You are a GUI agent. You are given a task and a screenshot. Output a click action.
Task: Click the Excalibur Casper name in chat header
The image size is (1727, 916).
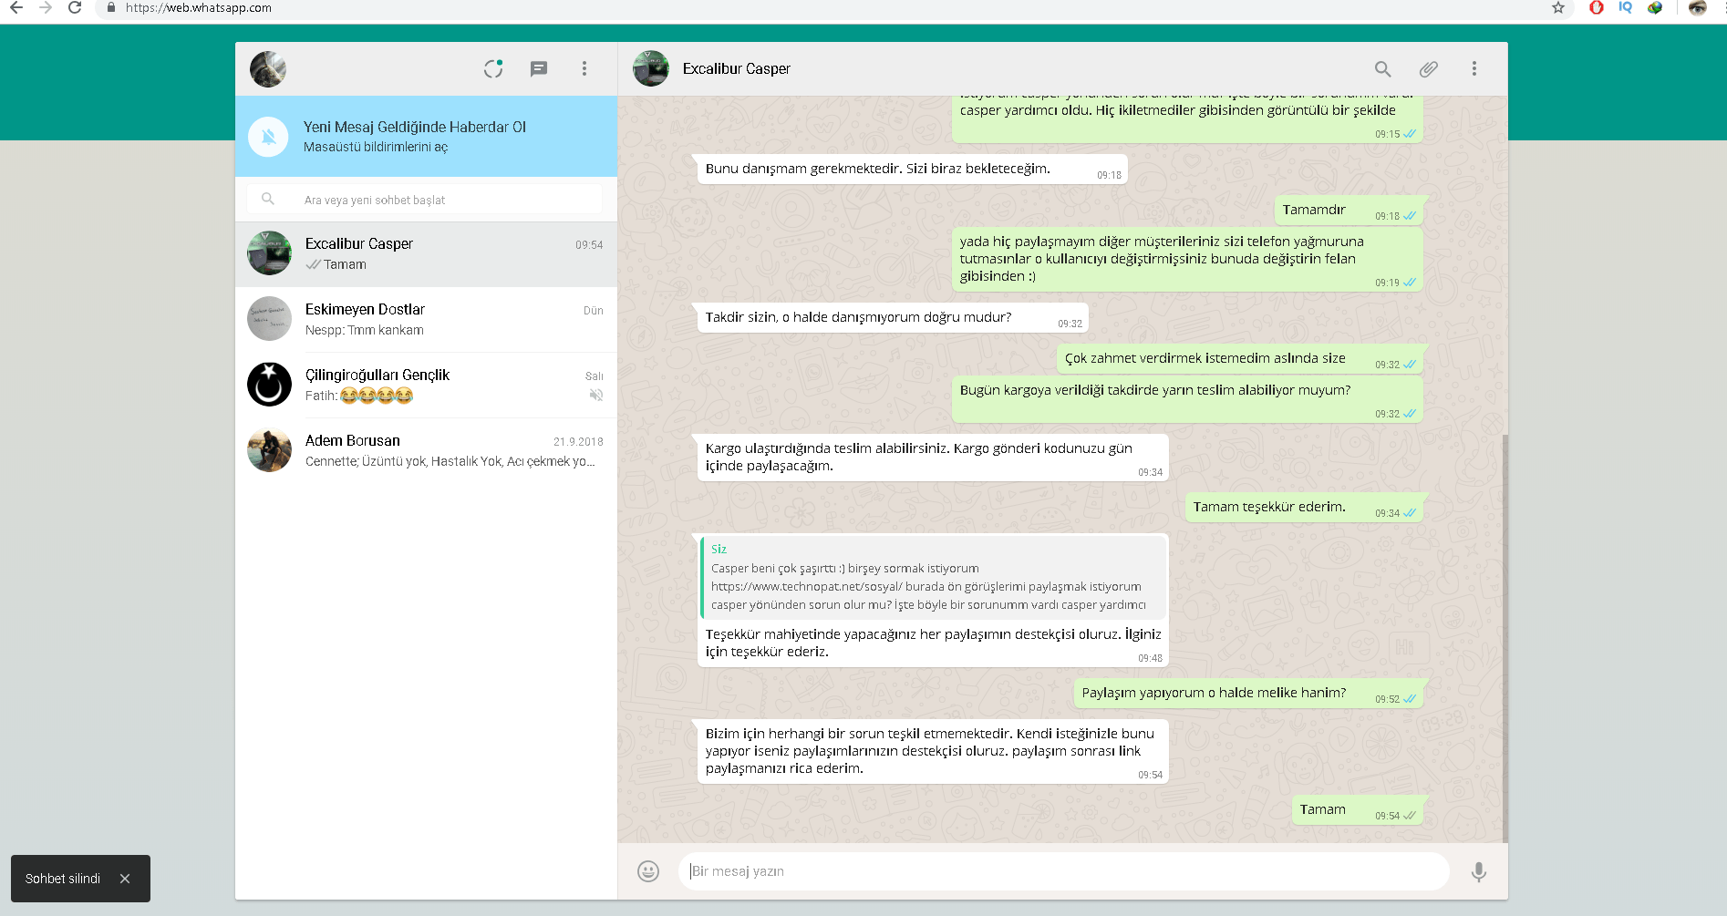pos(737,69)
